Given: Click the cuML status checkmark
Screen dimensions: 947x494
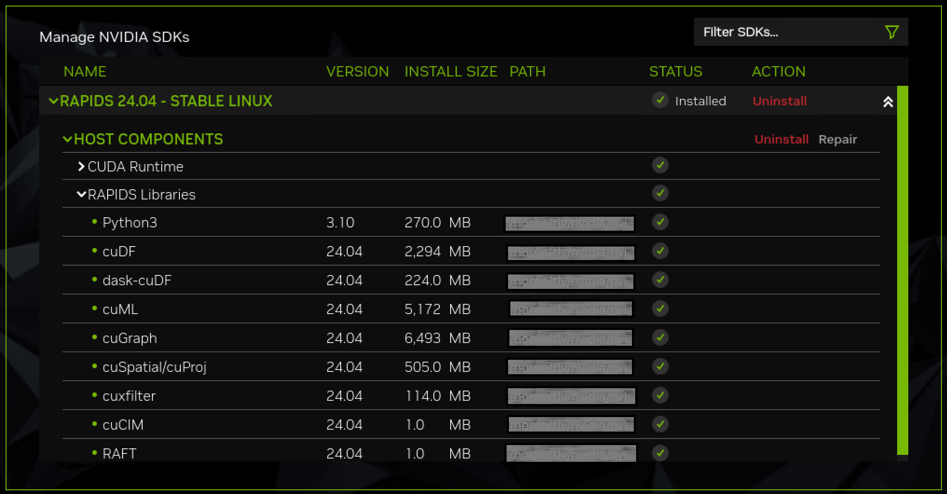Looking at the screenshot, I should tap(660, 309).
